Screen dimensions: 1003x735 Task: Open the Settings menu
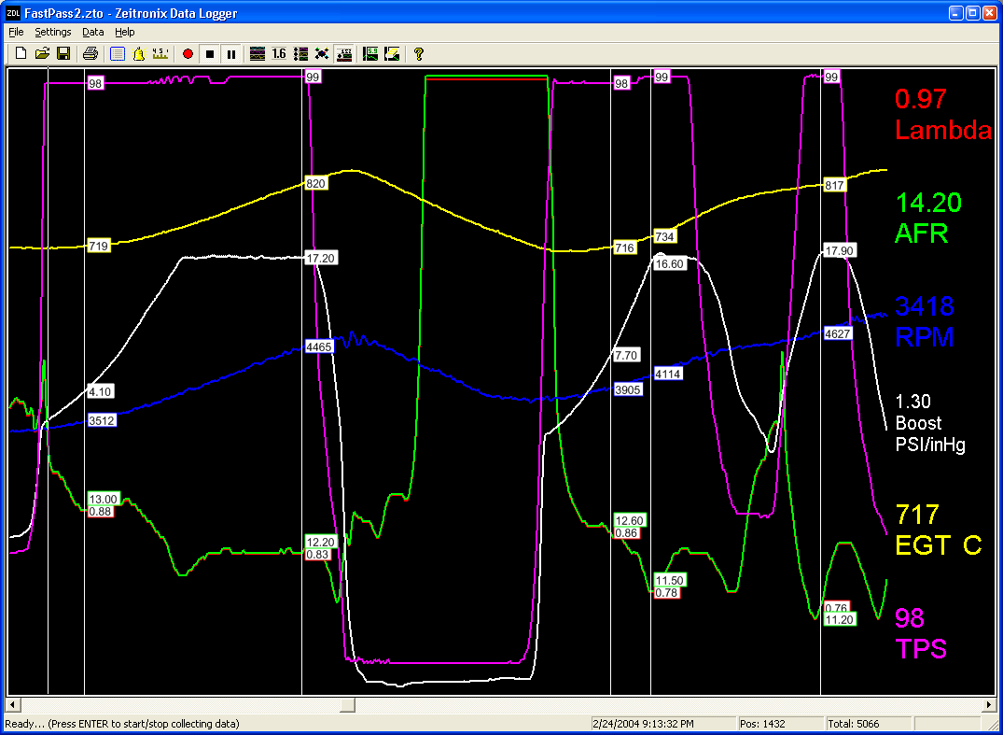click(53, 32)
